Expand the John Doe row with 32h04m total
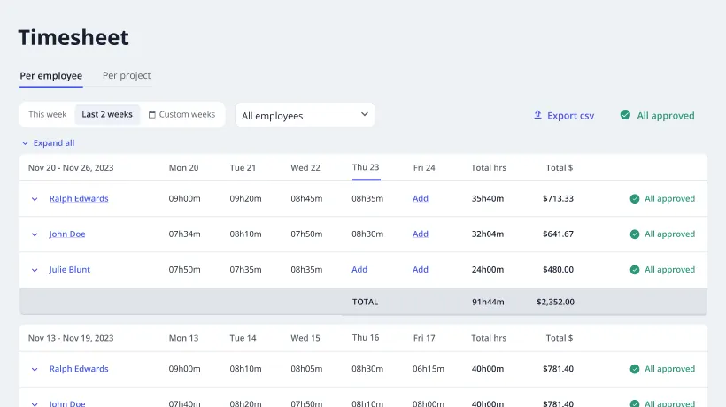 click(x=35, y=235)
